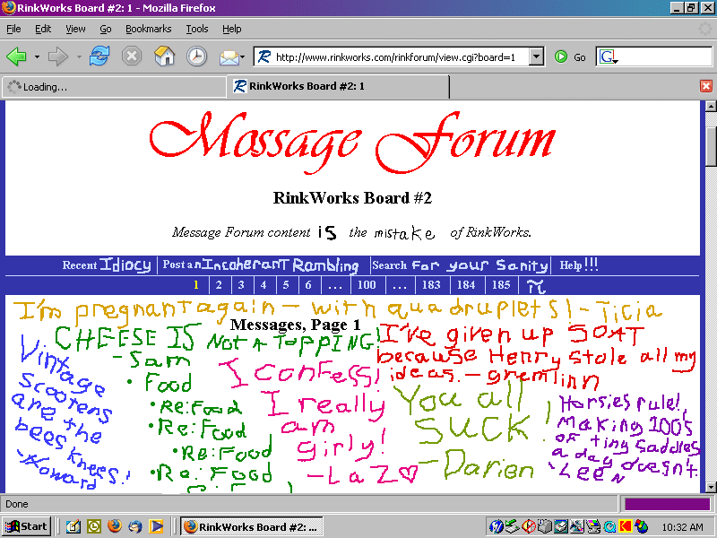The image size is (717, 538).
Task: Launch Firefox from quick launch bar
Action: click(x=115, y=526)
